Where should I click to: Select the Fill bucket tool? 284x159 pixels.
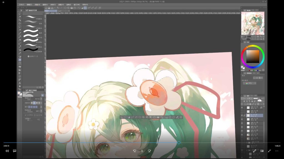pos(20,67)
